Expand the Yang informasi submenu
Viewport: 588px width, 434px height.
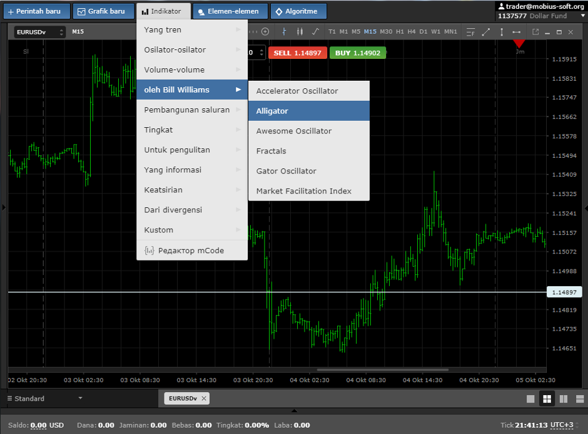pyautogui.click(x=192, y=170)
